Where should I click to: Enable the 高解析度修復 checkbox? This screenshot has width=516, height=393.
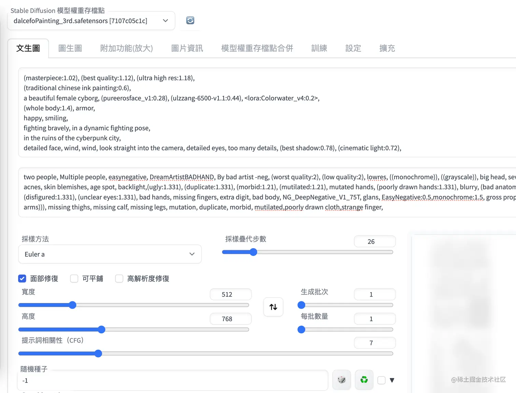[x=119, y=279]
